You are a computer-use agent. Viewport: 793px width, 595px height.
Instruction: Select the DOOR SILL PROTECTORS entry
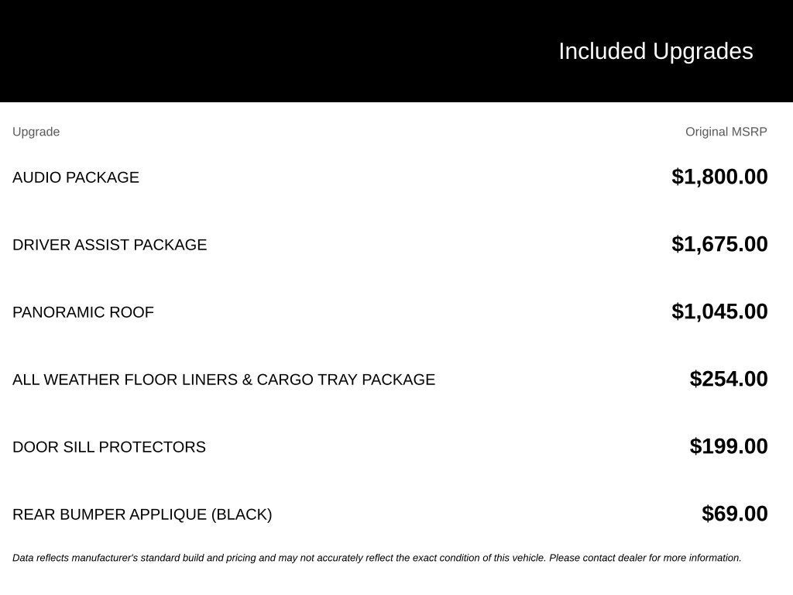(109, 447)
